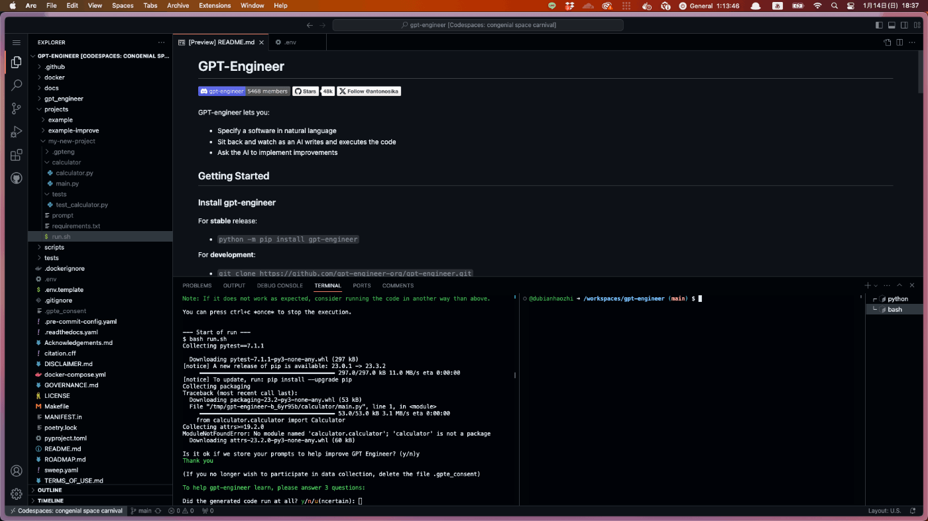Split the editor to the right

[899, 42]
